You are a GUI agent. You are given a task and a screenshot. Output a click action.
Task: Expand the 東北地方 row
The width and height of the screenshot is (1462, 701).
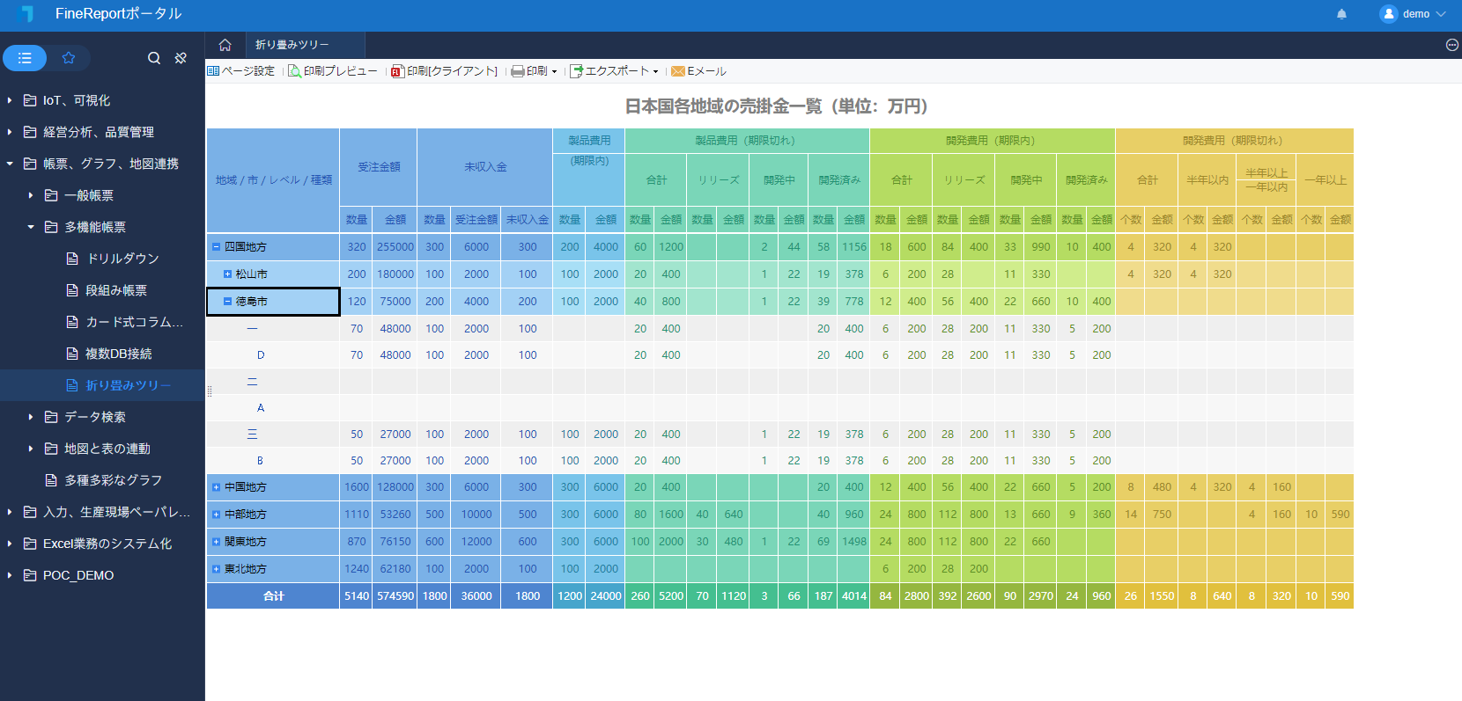pyautogui.click(x=216, y=569)
